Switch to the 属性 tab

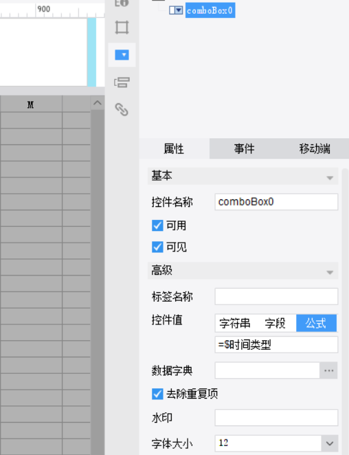point(174,148)
